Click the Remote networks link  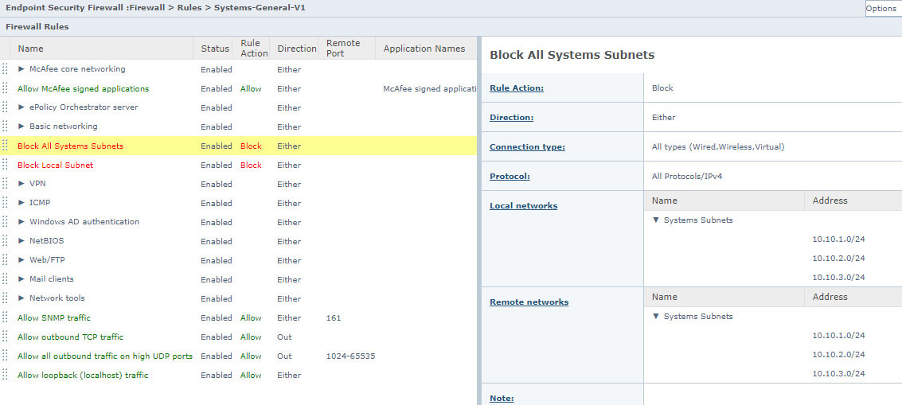(529, 302)
